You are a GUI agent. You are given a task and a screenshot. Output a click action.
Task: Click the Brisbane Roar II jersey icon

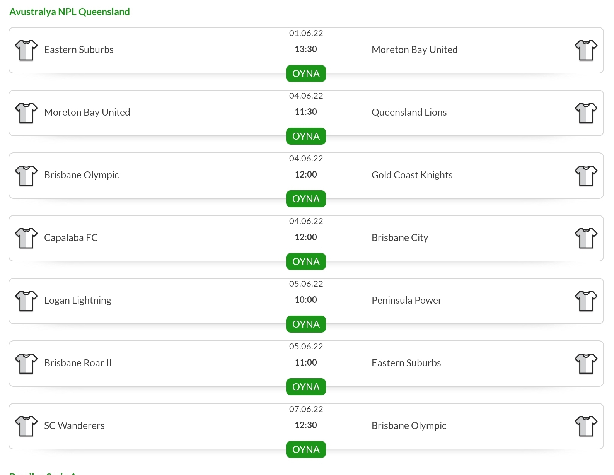point(26,364)
